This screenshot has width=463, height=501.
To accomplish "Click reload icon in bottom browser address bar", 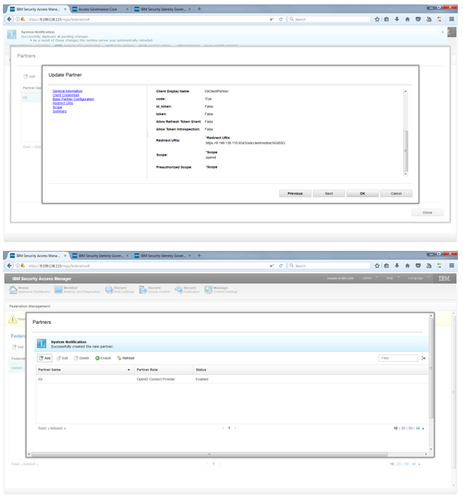I will 281,266.
